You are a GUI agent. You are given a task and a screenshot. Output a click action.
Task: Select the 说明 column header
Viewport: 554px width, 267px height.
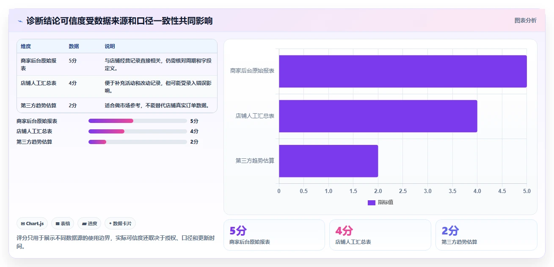[110, 46]
